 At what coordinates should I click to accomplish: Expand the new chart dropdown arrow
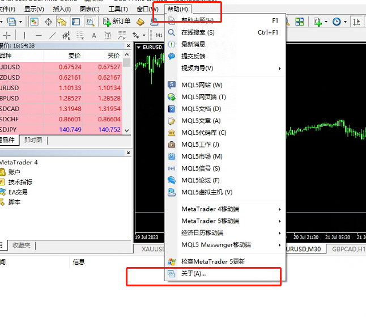tap(20, 22)
